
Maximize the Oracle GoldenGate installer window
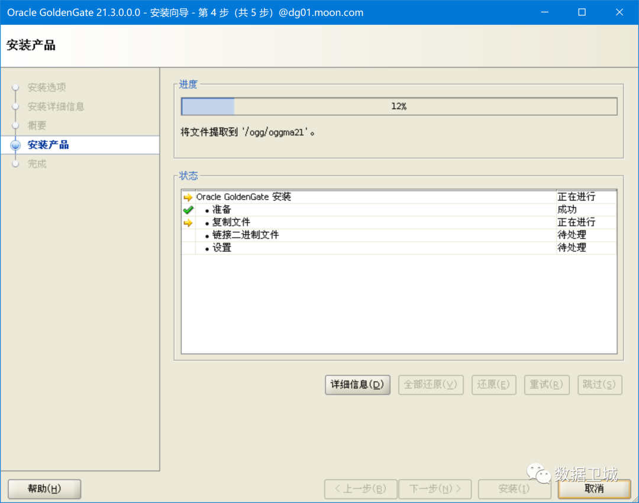click(582, 12)
